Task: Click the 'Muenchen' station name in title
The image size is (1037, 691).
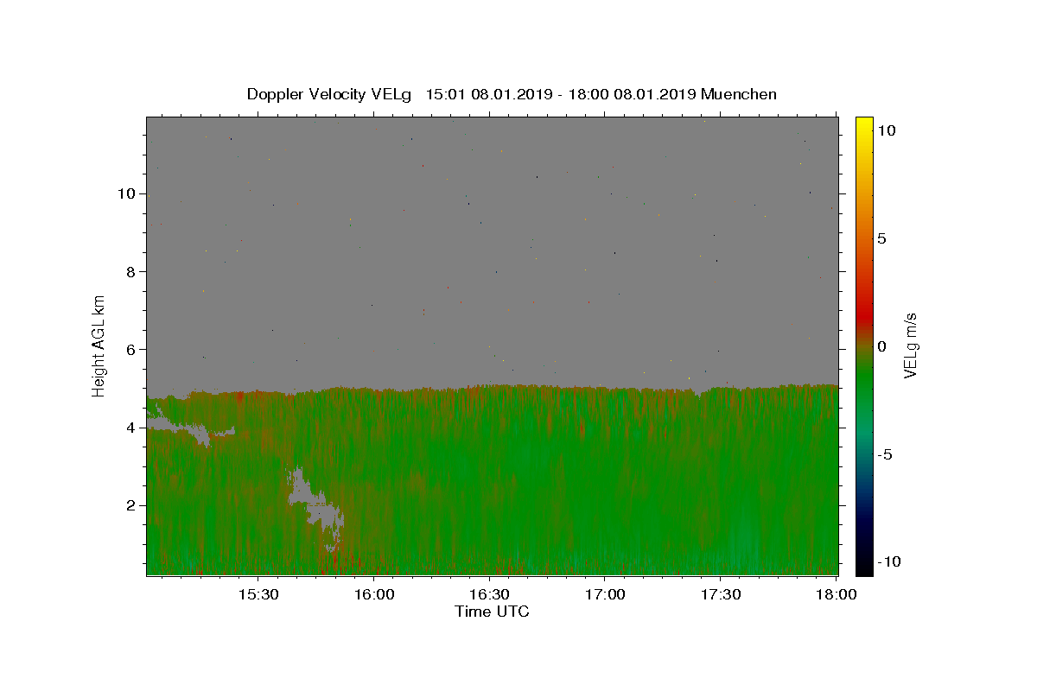Action: pos(739,94)
